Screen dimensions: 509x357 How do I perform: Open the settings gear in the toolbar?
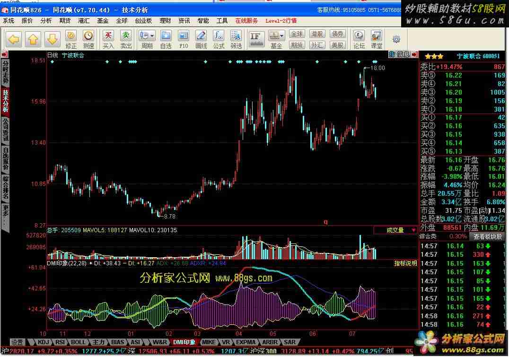396,39
